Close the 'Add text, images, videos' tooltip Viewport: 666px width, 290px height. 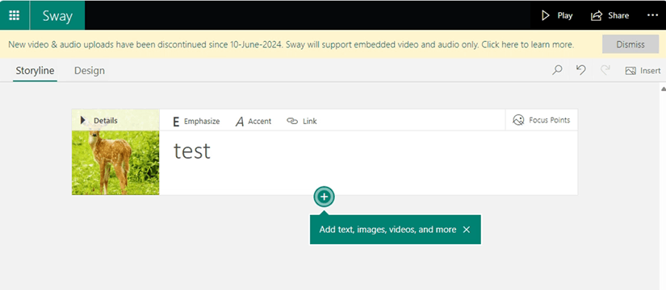click(x=467, y=230)
